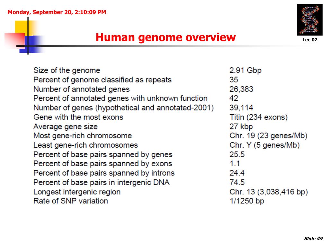
Task: Click the red date timestamp text
Action: (x=57, y=12)
